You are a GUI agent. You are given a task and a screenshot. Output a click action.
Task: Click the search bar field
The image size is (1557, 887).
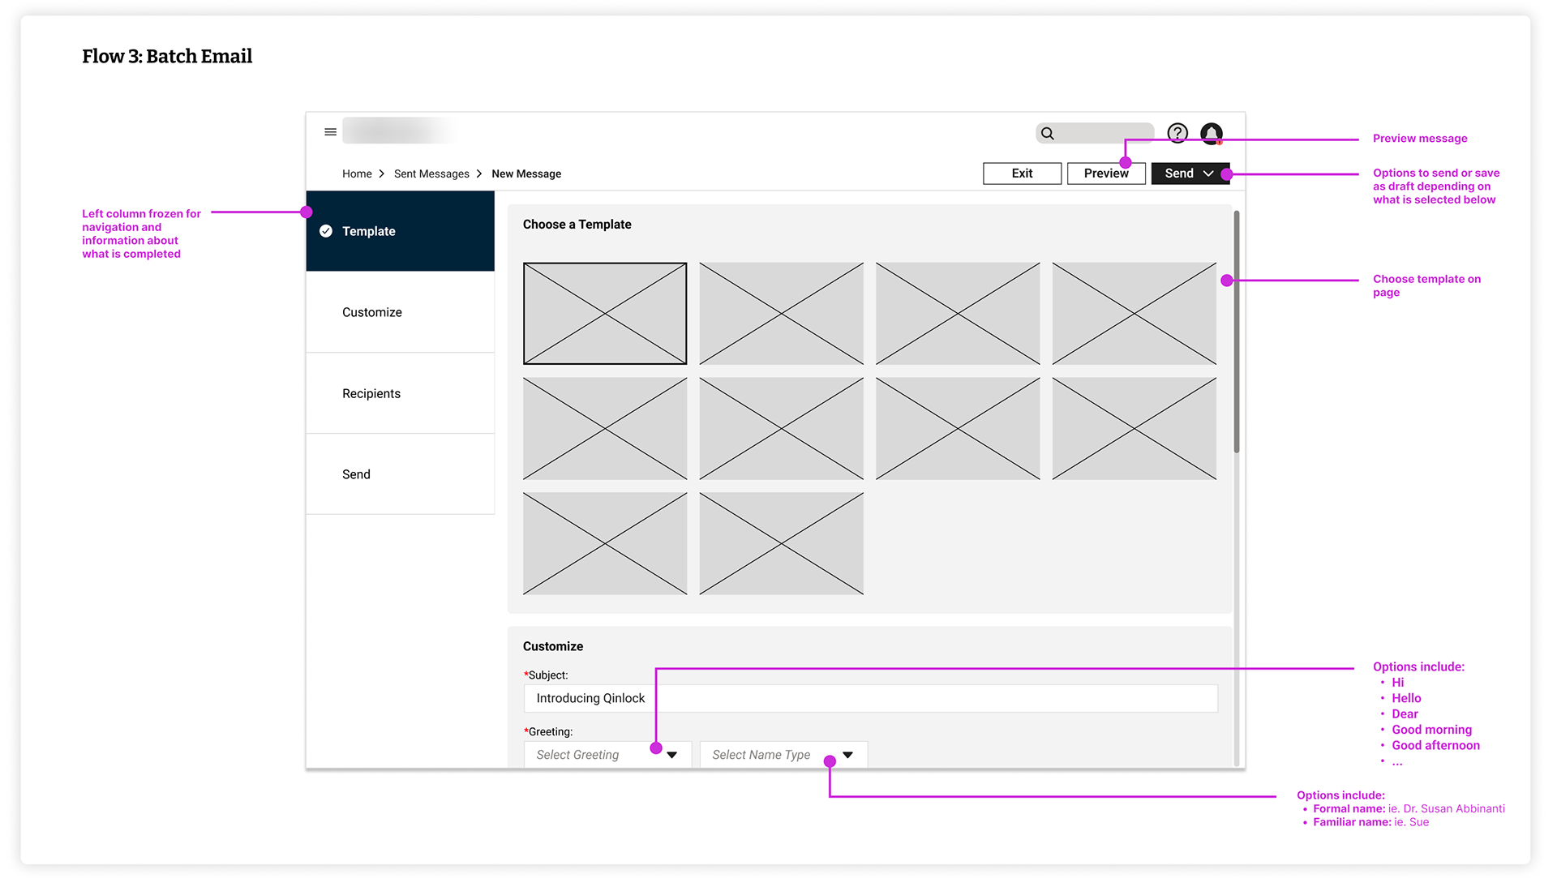pyautogui.click(x=1095, y=133)
